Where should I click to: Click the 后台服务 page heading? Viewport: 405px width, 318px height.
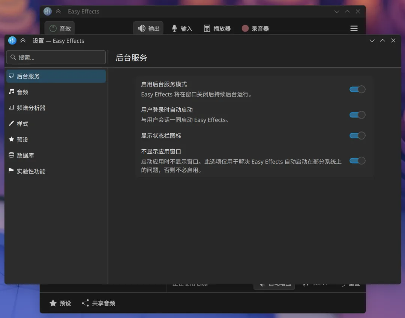click(131, 58)
